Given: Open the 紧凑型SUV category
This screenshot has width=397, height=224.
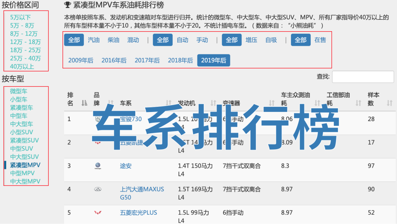Looking at the screenshot, I should [24, 140].
